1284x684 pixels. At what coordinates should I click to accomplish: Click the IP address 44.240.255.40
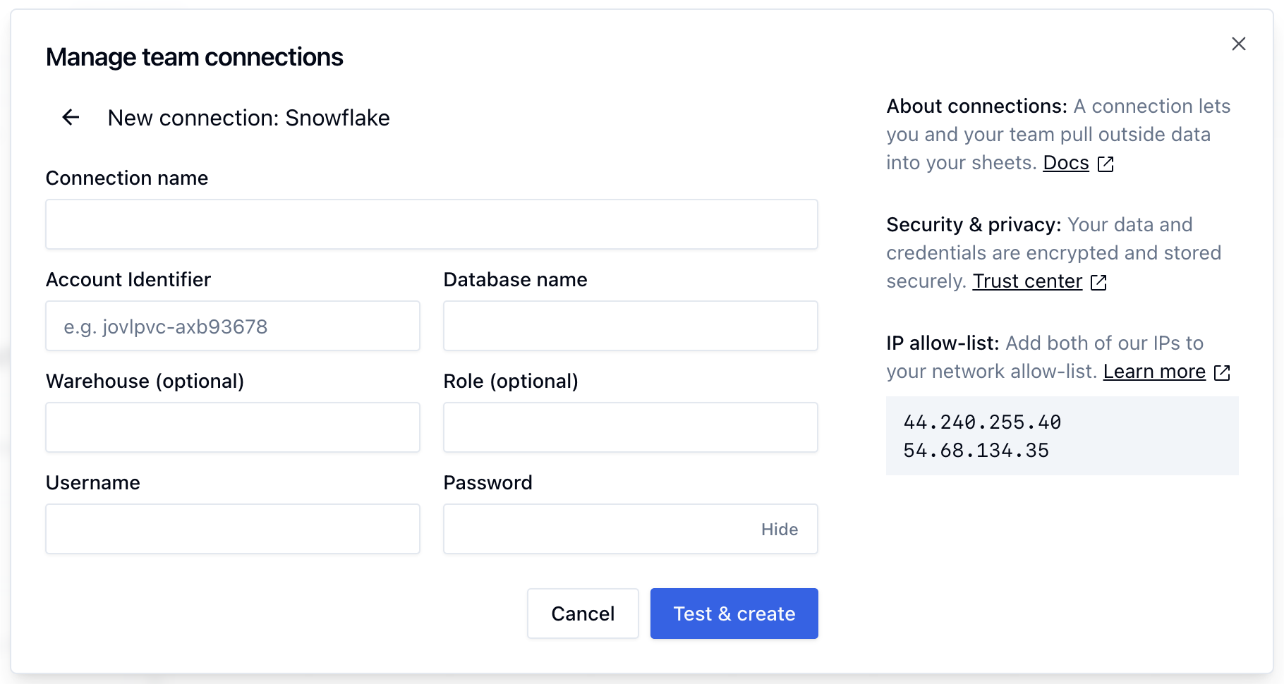(x=982, y=422)
